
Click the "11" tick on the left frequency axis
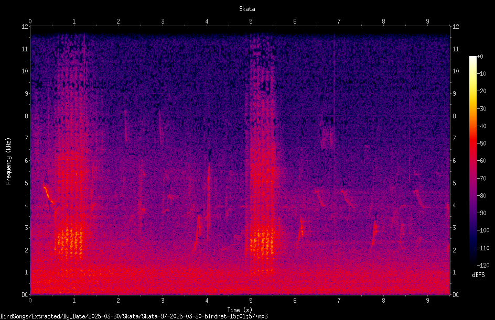[x=25, y=49]
